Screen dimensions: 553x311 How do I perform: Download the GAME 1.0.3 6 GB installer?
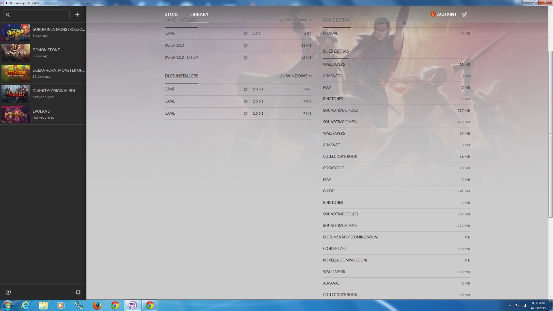point(238,33)
